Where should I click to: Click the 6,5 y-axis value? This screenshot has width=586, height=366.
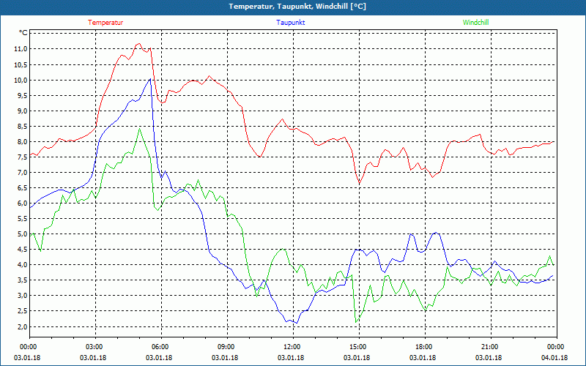(x=22, y=188)
